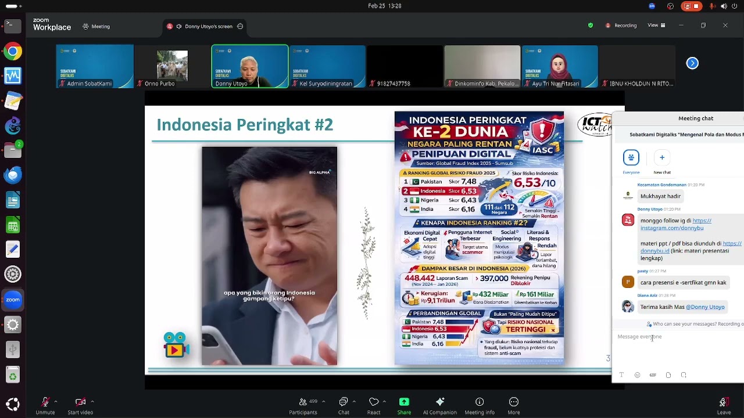Expand video options arrow beside Start video
744x418 pixels.
tap(92, 401)
